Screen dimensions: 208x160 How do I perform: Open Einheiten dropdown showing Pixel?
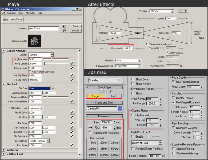tap(128, 61)
